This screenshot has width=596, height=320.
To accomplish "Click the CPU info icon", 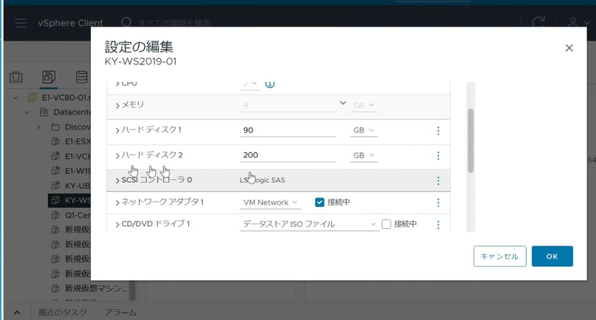I will click(x=270, y=84).
